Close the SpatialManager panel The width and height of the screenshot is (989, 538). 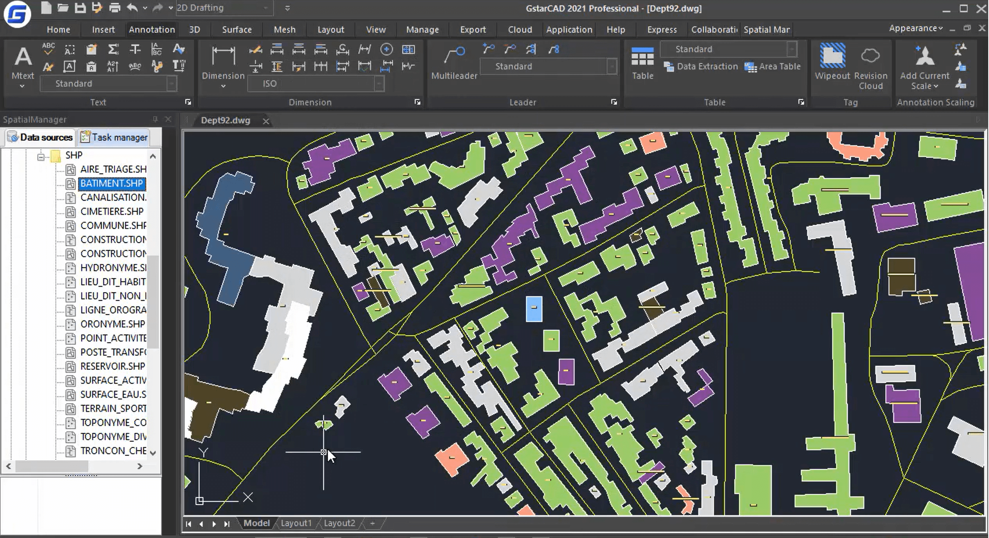coord(168,119)
